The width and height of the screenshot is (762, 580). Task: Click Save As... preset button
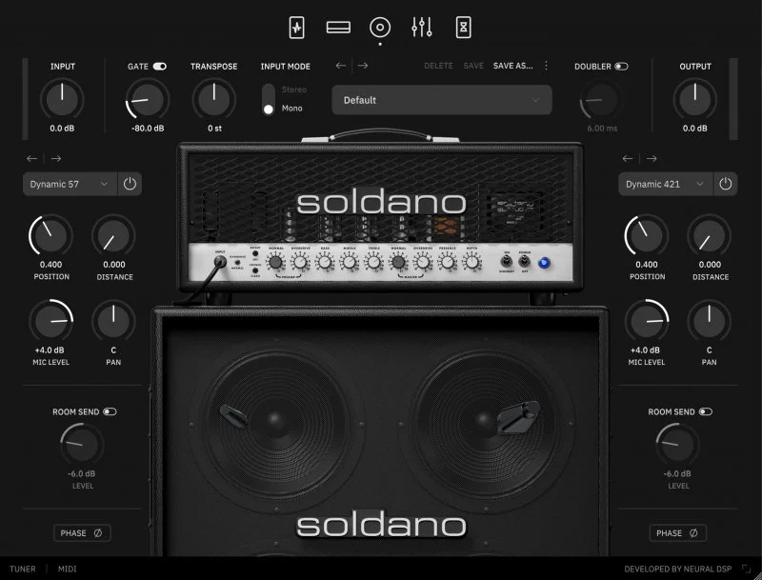[x=512, y=66]
